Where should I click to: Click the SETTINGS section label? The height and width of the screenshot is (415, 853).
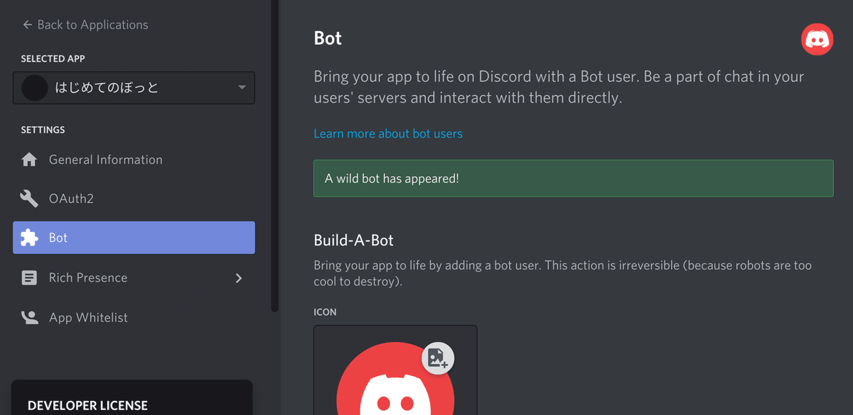tap(43, 130)
